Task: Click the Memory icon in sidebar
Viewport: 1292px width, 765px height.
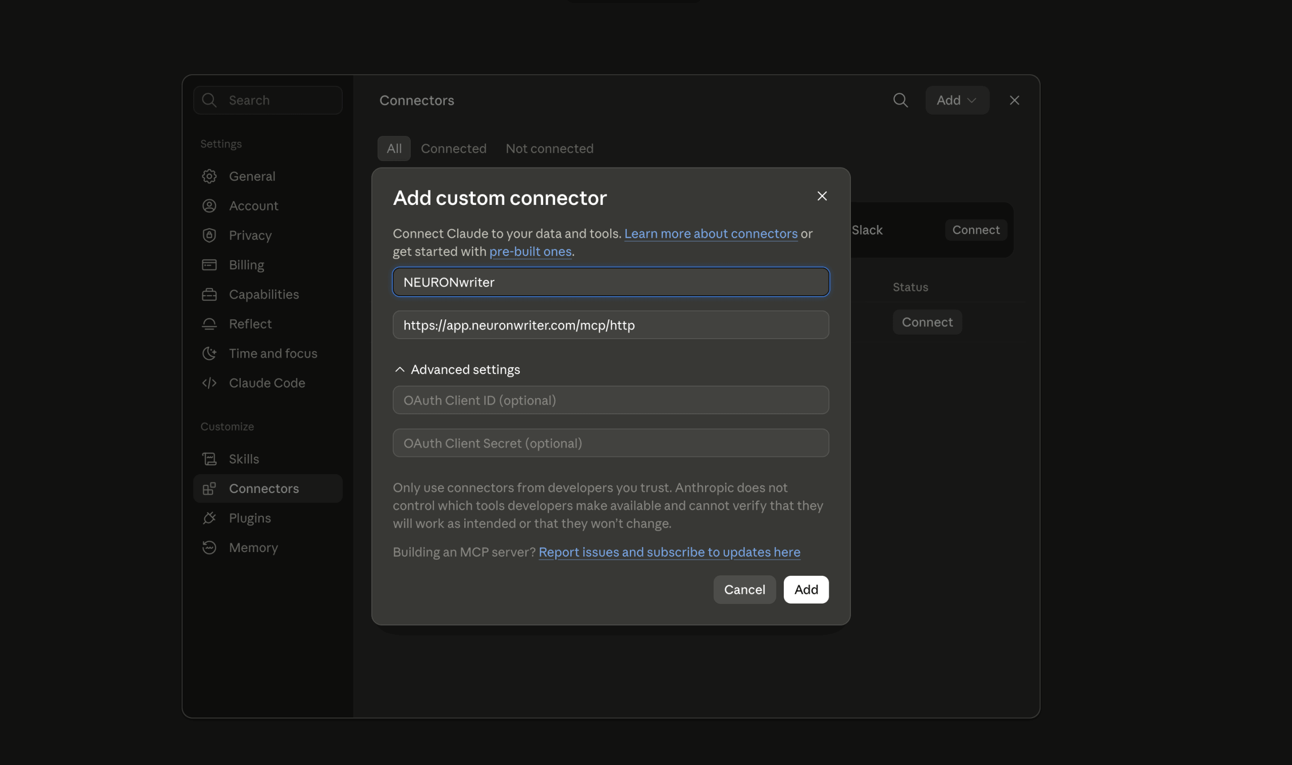Action: click(209, 548)
